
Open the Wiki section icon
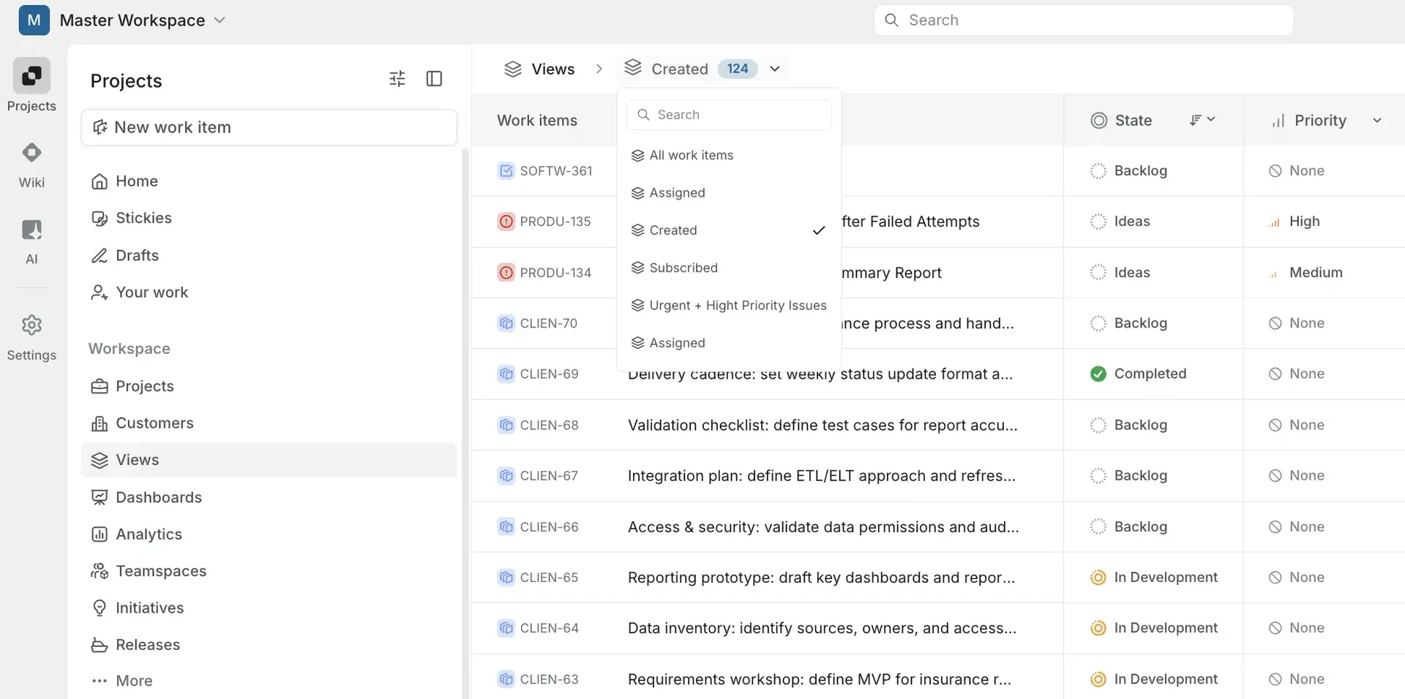coord(31,153)
